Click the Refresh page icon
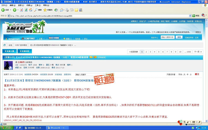 click(26, 10)
